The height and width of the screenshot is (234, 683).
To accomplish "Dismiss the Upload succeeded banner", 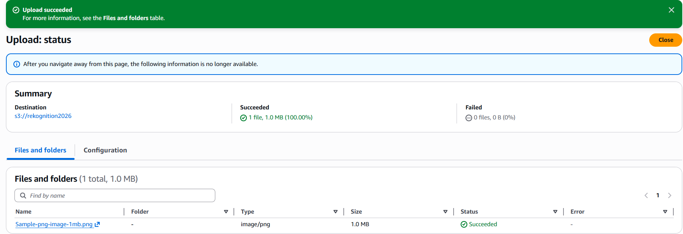I will point(671,10).
